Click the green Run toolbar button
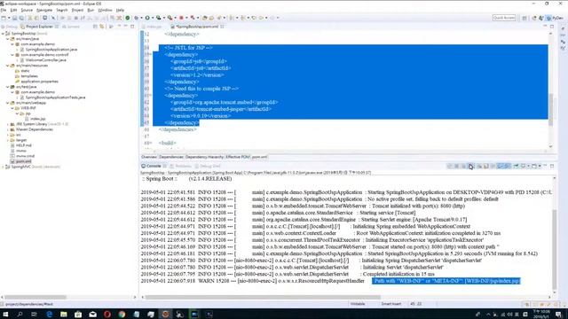This screenshot has height=319, width=568. pyautogui.click(x=147, y=18)
